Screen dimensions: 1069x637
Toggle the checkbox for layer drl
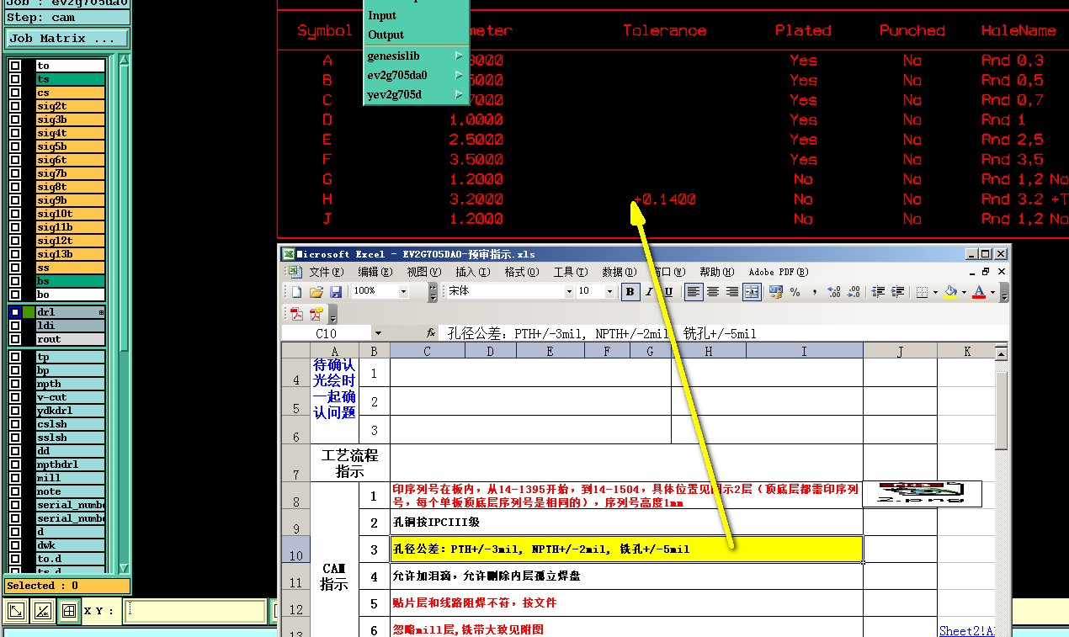pyautogui.click(x=15, y=312)
